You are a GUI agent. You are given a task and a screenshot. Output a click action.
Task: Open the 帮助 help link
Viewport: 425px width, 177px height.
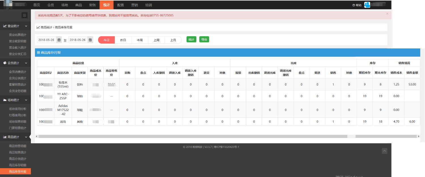coord(357,5)
